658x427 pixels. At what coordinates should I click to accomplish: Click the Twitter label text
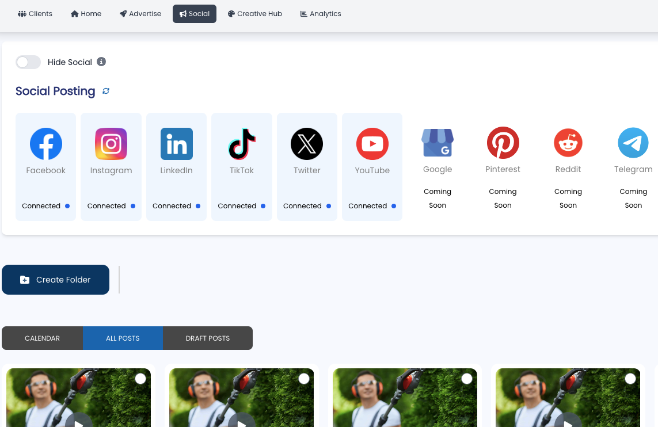[307, 170]
